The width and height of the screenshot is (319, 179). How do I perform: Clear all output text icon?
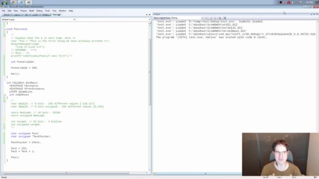point(220,18)
